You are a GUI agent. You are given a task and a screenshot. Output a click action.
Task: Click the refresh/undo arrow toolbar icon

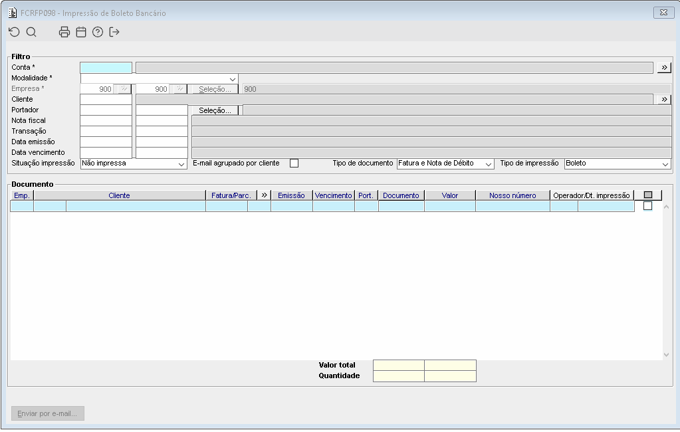click(x=15, y=32)
